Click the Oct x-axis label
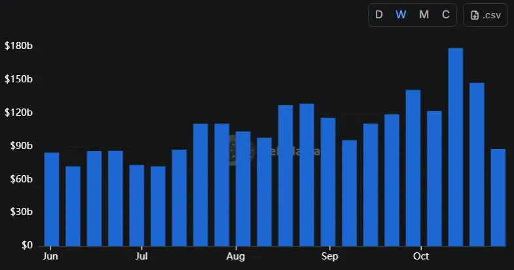The height and width of the screenshot is (270, 514). coord(421,256)
